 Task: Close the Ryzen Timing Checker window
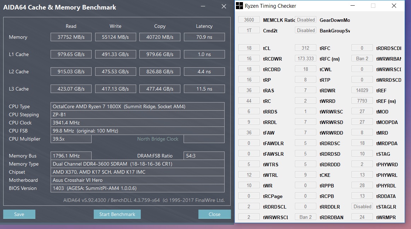point(394,6)
